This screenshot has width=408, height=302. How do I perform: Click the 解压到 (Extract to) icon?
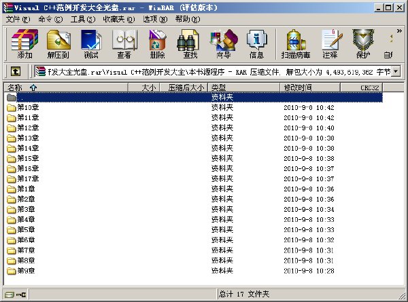(58, 44)
